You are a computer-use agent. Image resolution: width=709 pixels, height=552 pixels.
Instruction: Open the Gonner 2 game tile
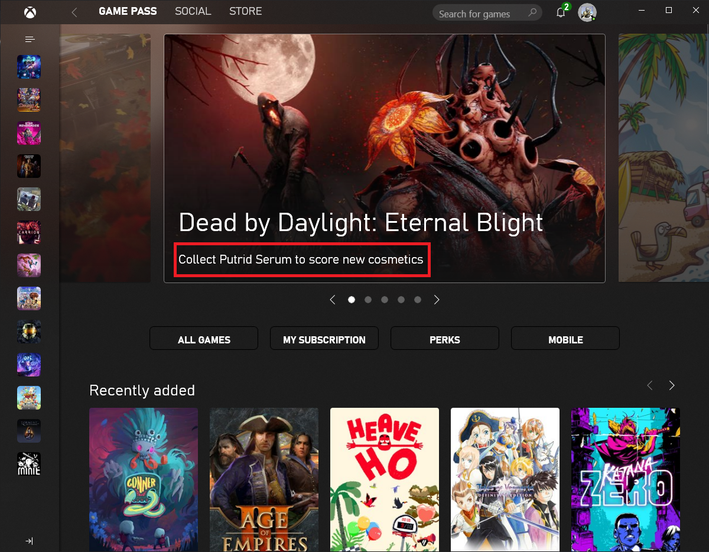tap(144, 480)
